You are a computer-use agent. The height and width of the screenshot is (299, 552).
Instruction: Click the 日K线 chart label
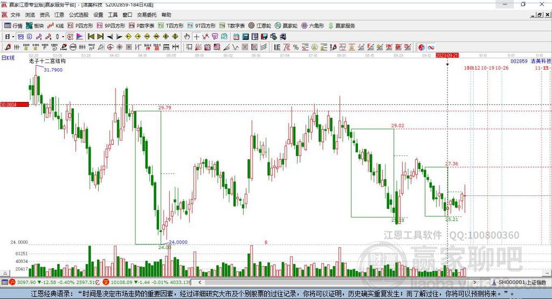(8, 58)
